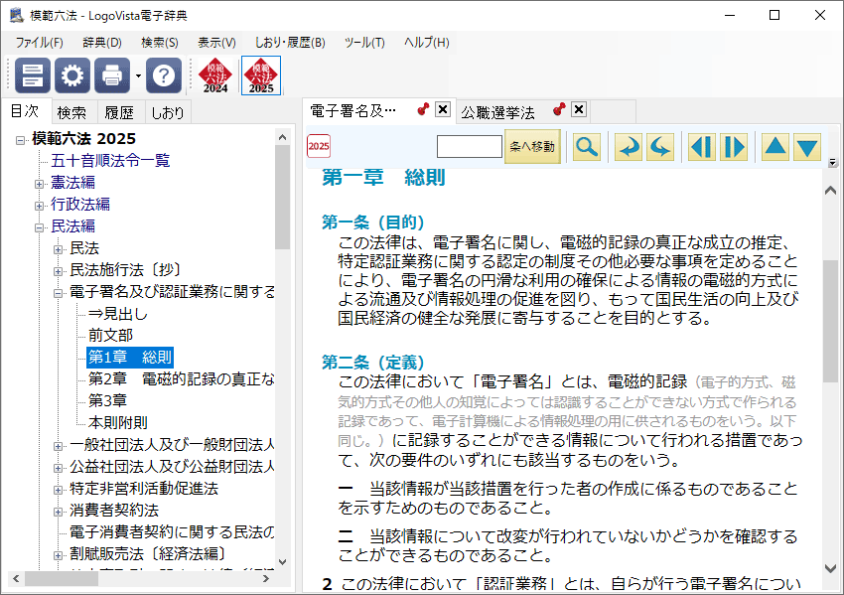Image resolution: width=844 pixels, height=595 pixels.
Task: Collapse the 模範六法 2025 root node
Action: pos(20,140)
